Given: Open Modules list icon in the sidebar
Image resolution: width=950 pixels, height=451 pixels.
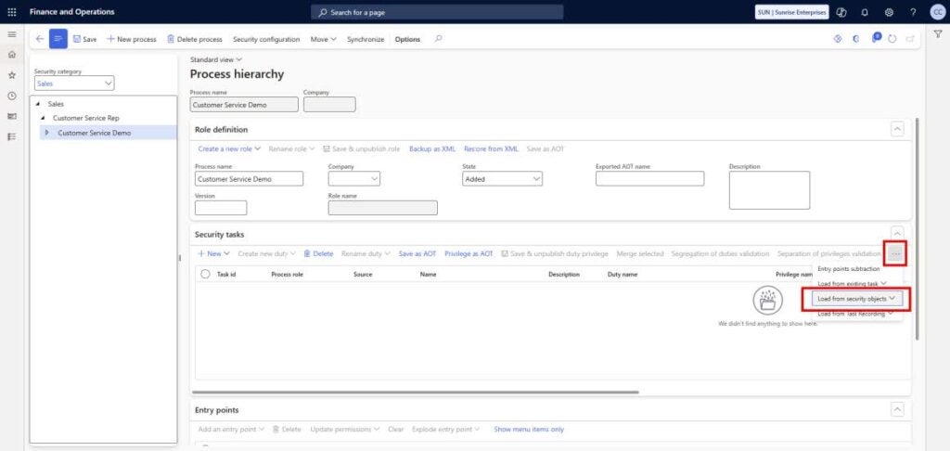Looking at the screenshot, I should pyautogui.click(x=11, y=137).
